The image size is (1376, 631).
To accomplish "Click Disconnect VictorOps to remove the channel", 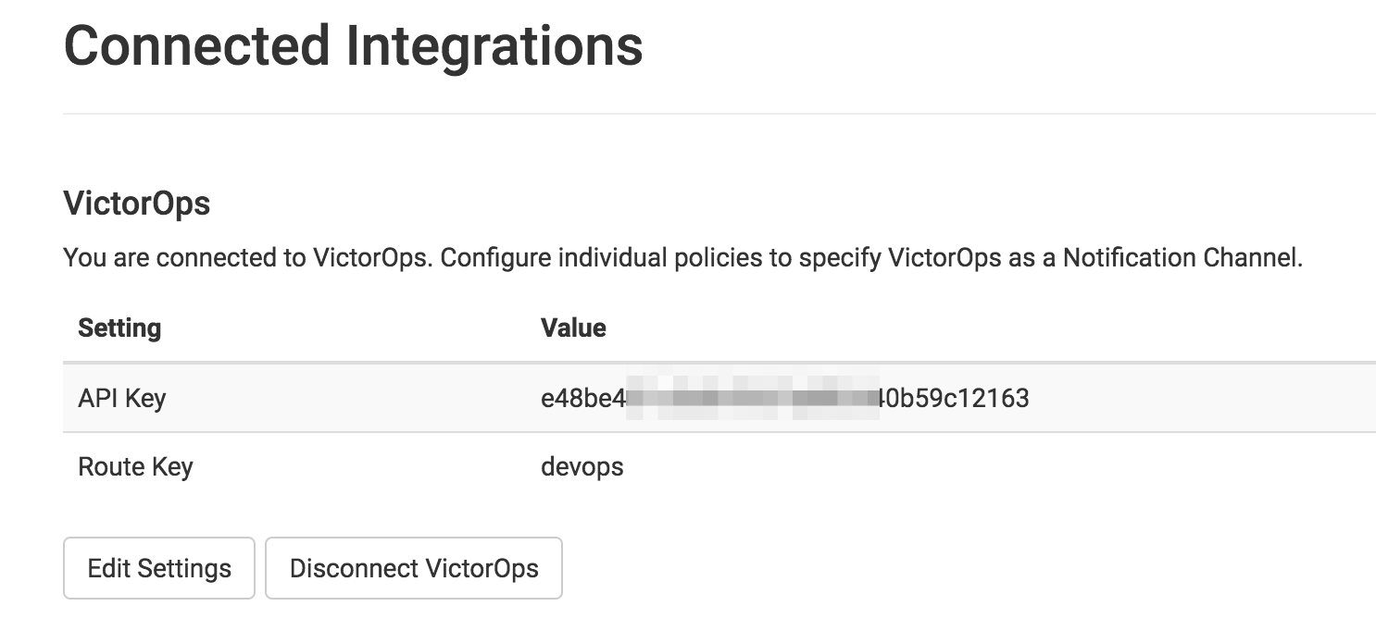I will coord(413,568).
